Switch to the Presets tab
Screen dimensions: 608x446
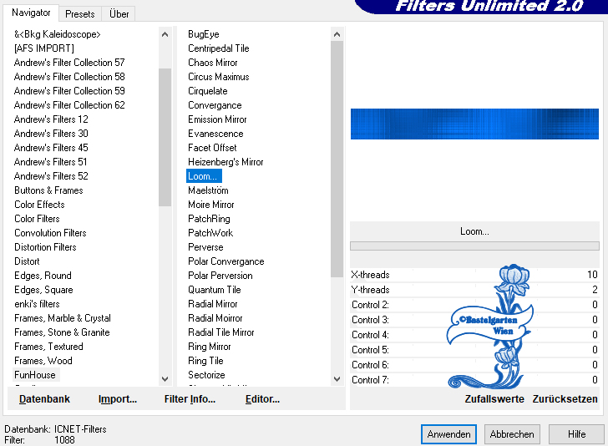80,14
